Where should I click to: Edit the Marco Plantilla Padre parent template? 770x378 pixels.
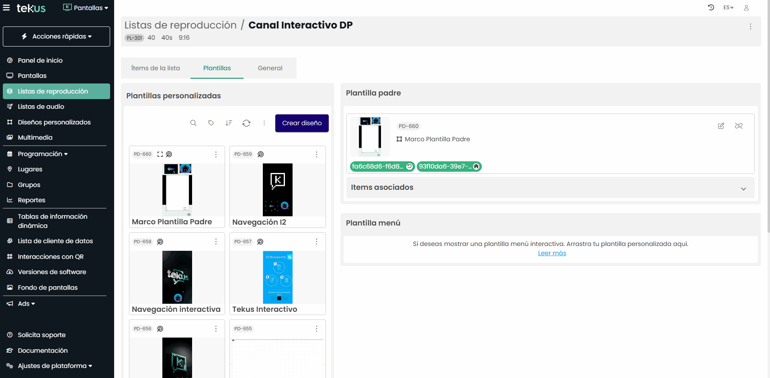721,126
